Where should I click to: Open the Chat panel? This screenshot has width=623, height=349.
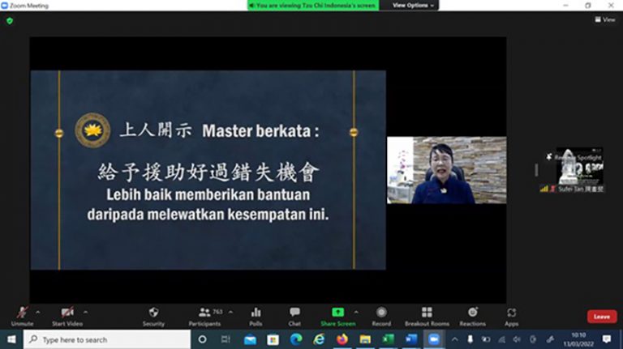pos(294,313)
